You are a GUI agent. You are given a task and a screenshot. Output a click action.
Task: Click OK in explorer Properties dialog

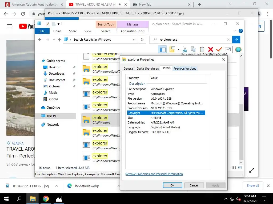pyautogui.click(x=172, y=185)
